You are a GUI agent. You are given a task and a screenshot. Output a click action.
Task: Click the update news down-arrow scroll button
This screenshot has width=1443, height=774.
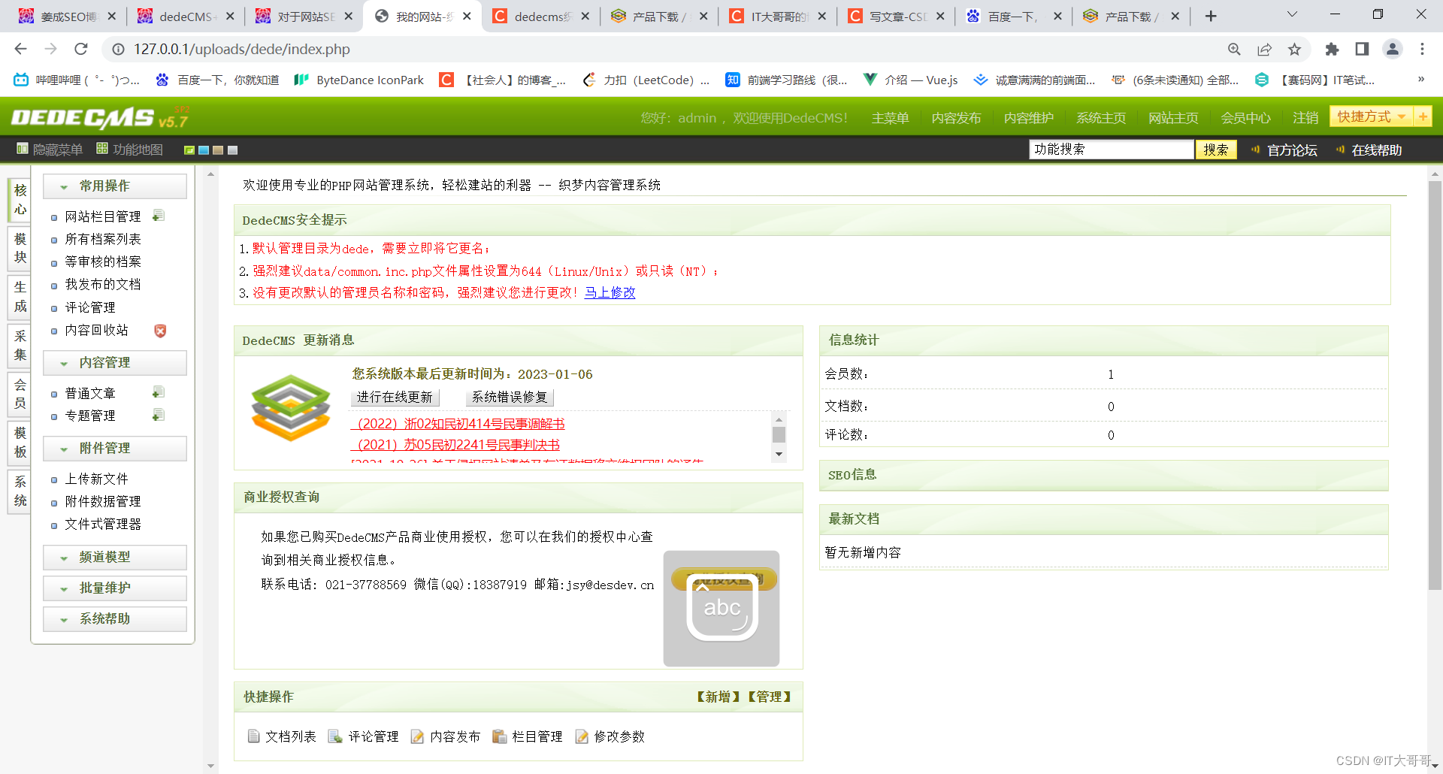(x=779, y=454)
